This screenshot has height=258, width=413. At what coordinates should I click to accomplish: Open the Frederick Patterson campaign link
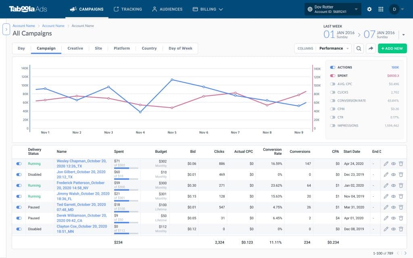coord(79,185)
